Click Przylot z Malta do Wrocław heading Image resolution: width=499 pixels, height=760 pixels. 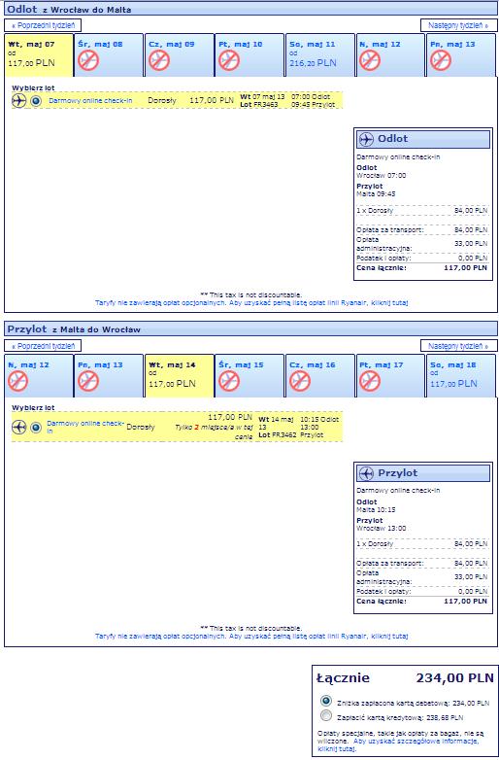coord(74,329)
